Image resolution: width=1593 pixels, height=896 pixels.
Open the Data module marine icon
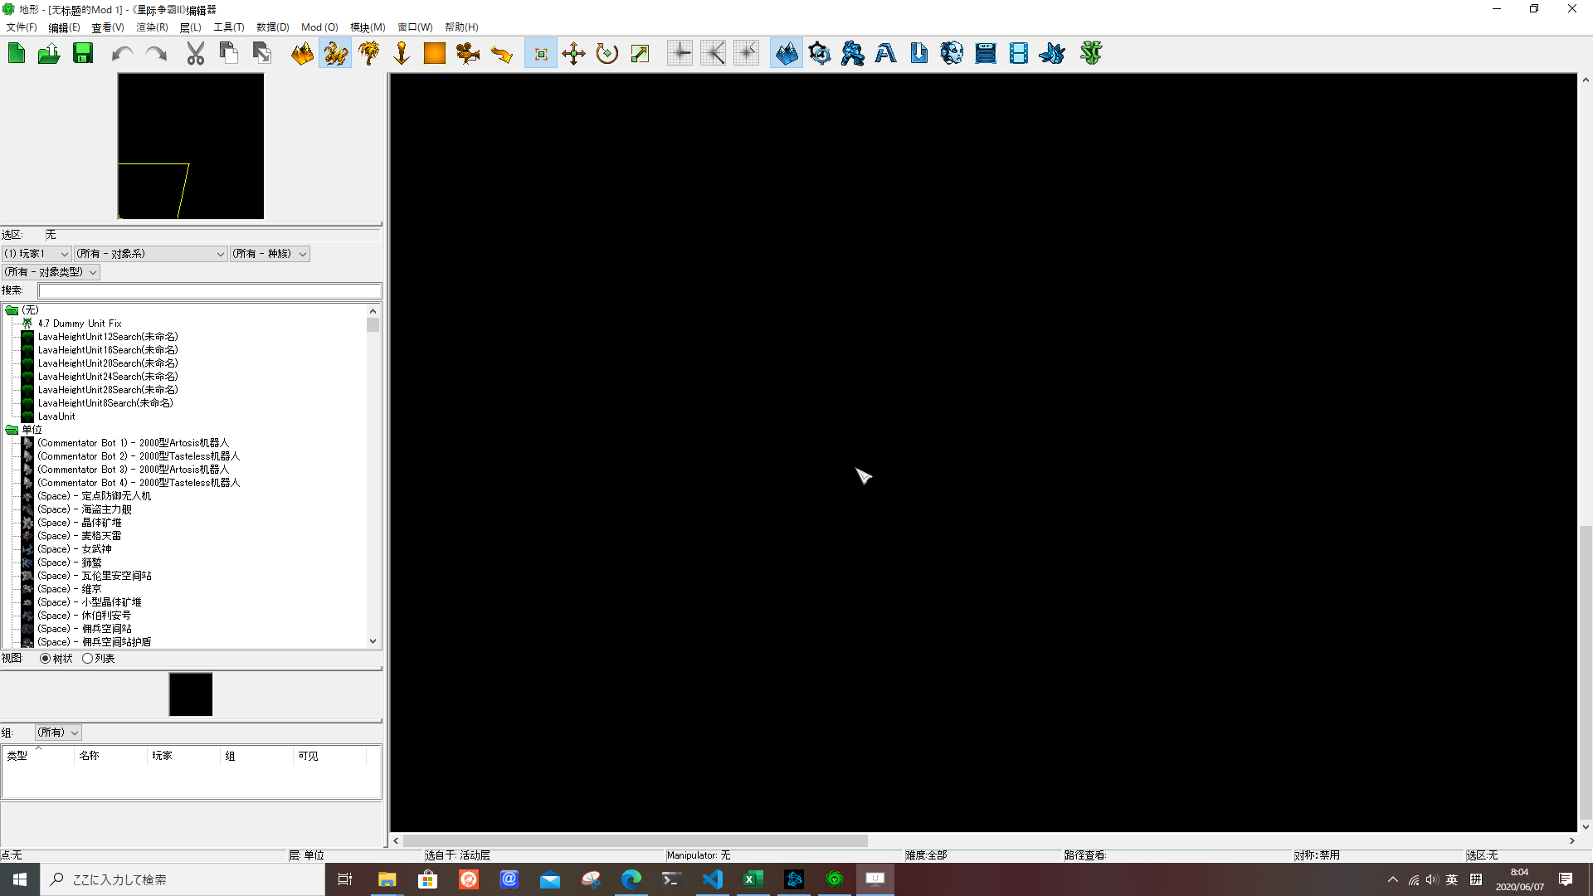[x=852, y=54]
